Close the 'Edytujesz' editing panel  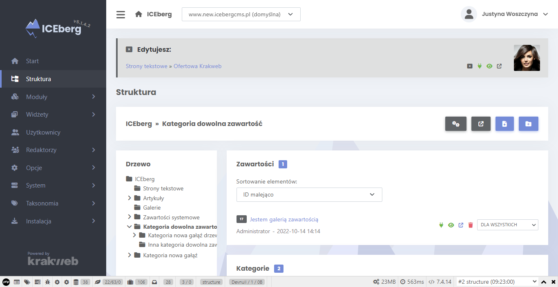[129, 49]
